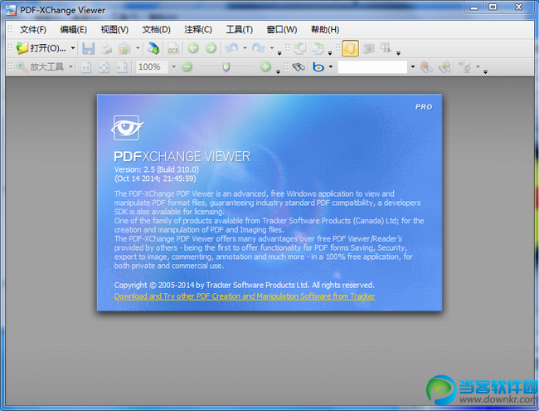Screen dimensions: 539x411
Task: Expand the Undo history dropdown
Action: tap(245, 48)
